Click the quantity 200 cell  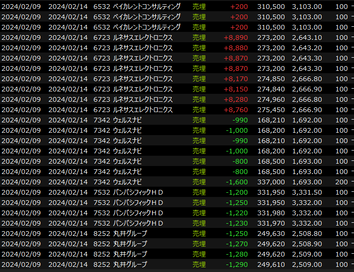[341, 182]
